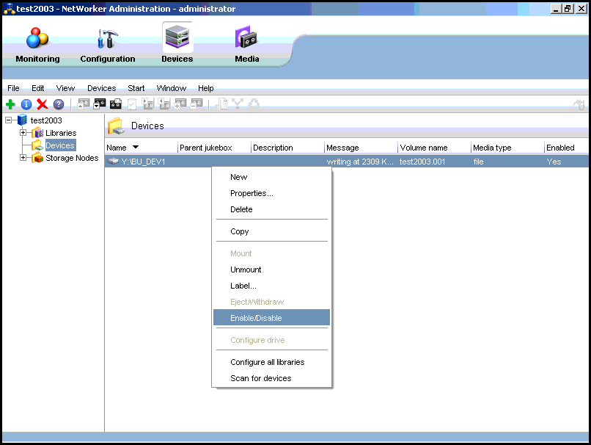Choose Unmount from the context menu
The width and height of the screenshot is (591, 445).
[271, 269]
